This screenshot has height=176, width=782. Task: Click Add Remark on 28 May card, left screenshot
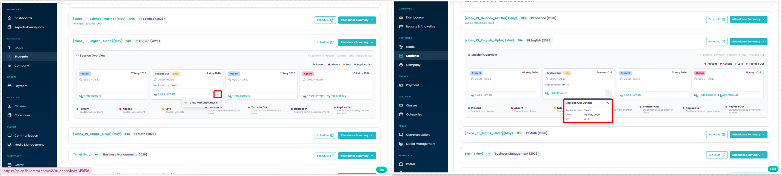pos(313,96)
